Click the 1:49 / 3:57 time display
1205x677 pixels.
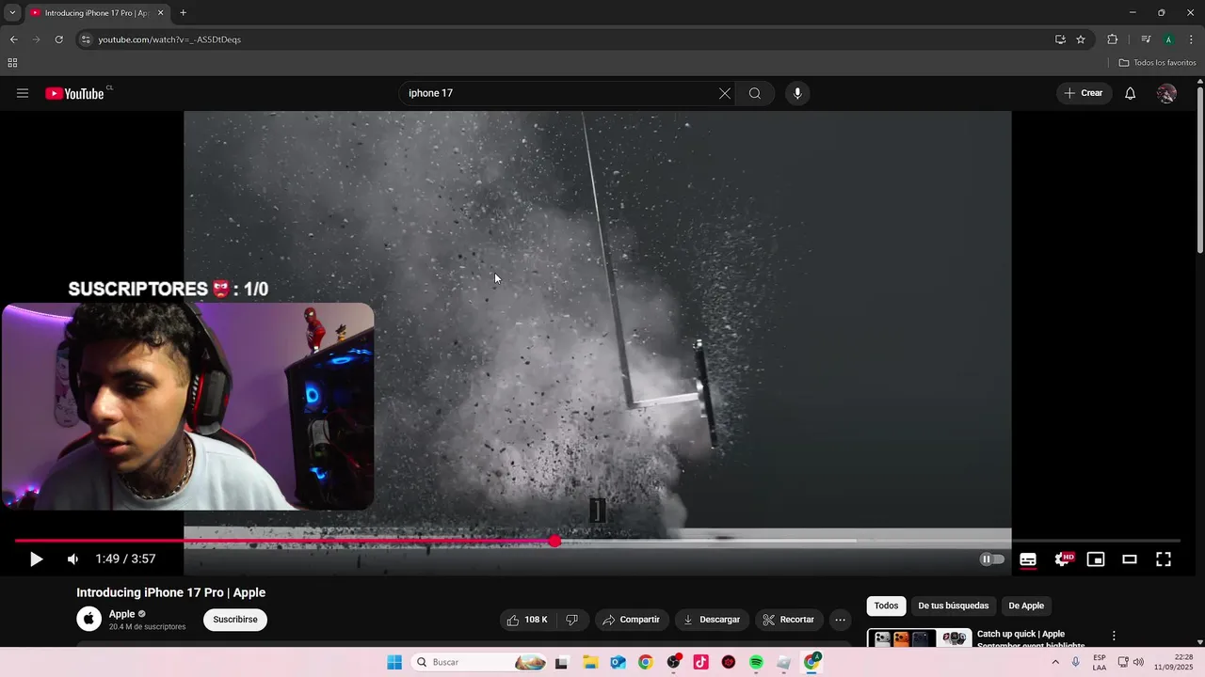coord(125,559)
